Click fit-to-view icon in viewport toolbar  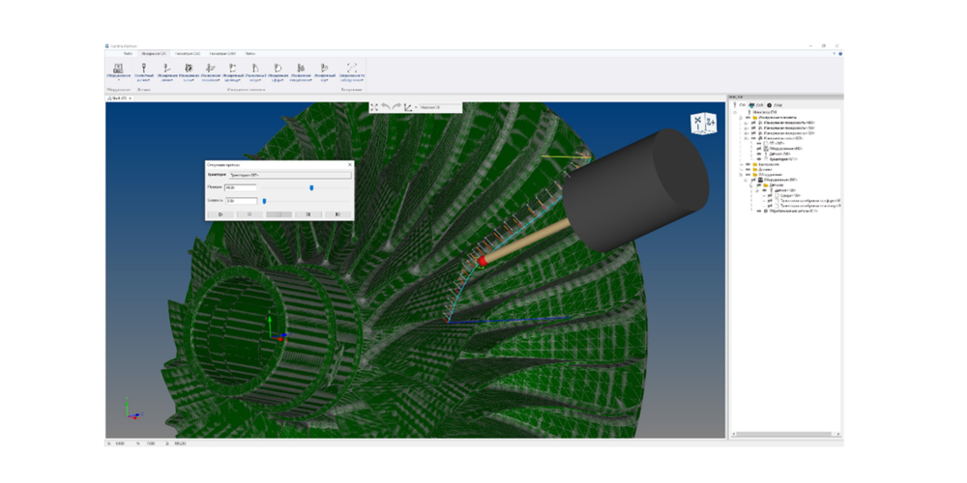pyautogui.click(x=374, y=107)
